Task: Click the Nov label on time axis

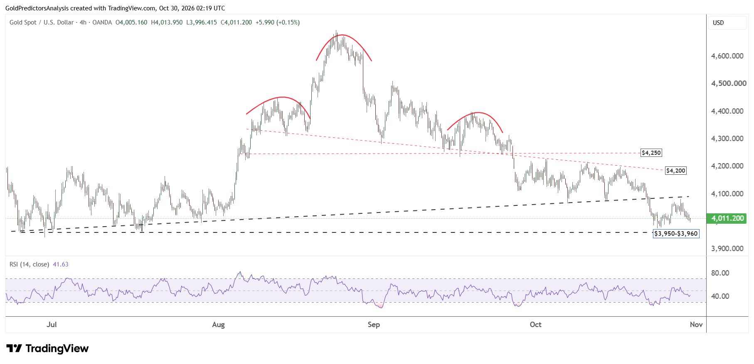Action: (x=696, y=325)
